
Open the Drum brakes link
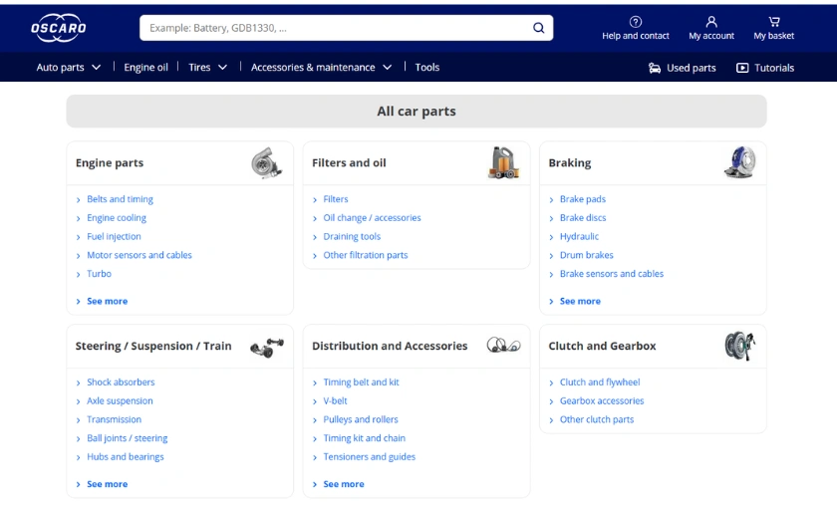[x=586, y=255]
